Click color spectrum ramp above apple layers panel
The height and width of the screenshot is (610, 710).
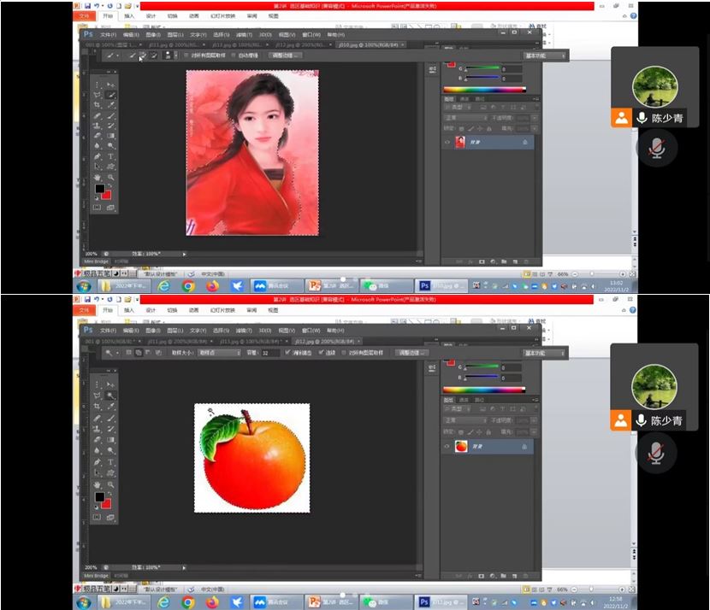click(484, 390)
